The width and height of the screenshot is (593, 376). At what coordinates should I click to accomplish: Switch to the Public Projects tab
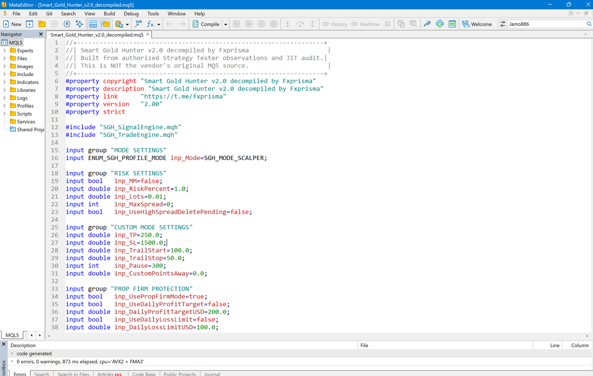coord(180,374)
